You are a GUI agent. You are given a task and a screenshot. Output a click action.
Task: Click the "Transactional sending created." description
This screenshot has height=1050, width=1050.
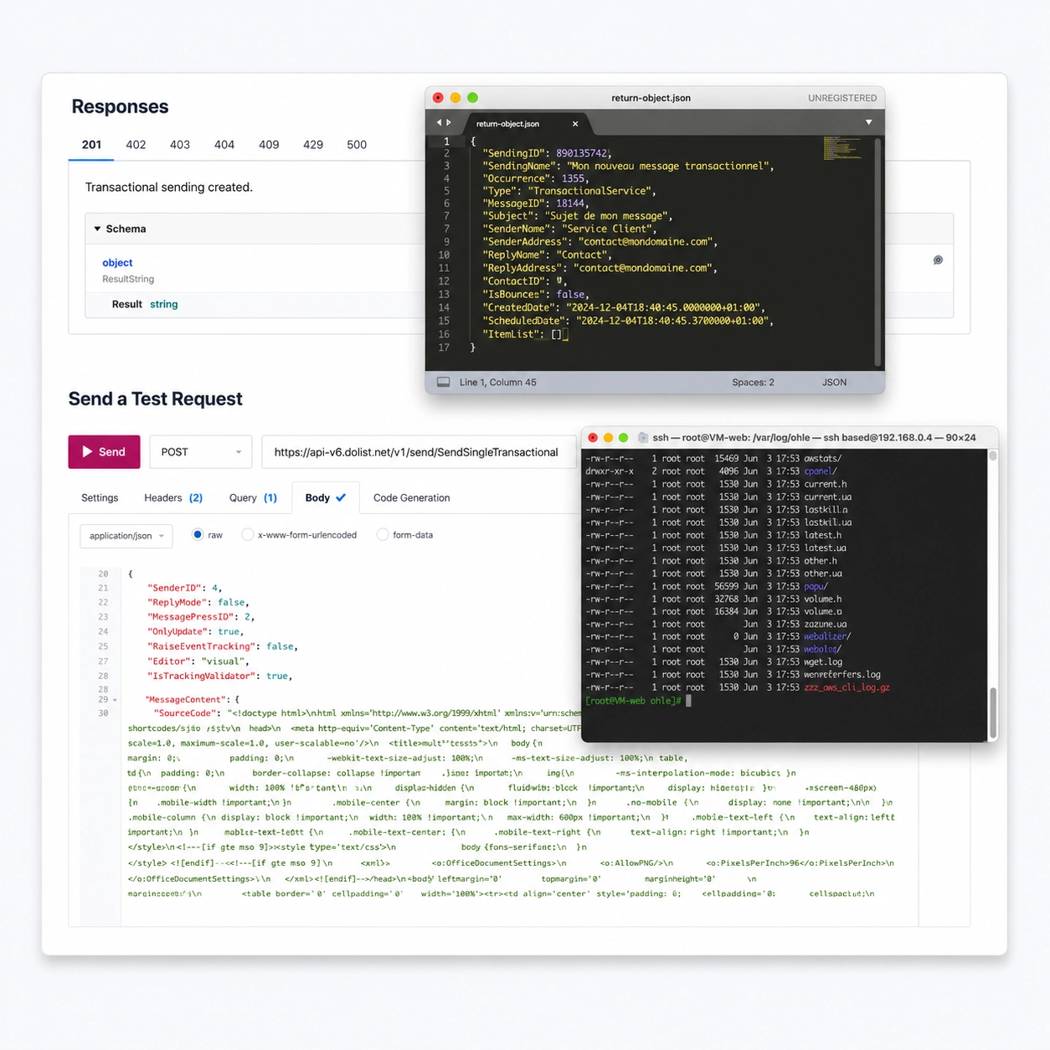168,187
